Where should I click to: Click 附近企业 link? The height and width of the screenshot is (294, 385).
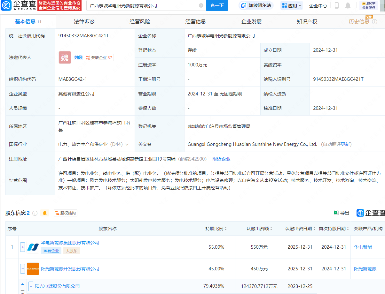[221, 159]
